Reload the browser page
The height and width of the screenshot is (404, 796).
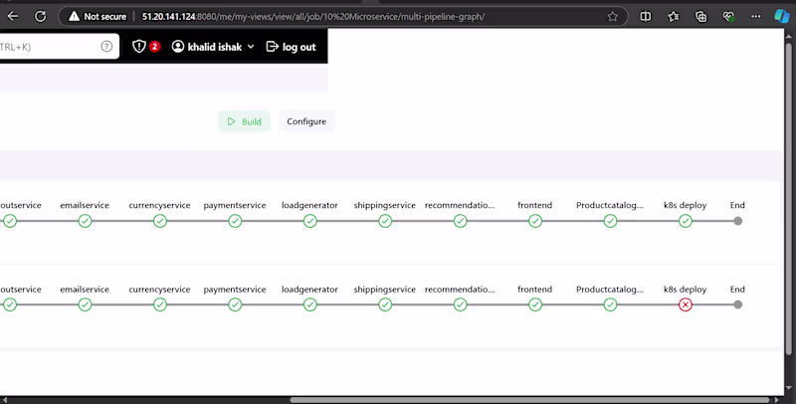point(40,16)
